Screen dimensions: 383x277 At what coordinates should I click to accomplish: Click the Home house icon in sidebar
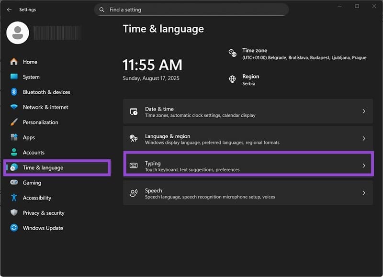pos(14,62)
